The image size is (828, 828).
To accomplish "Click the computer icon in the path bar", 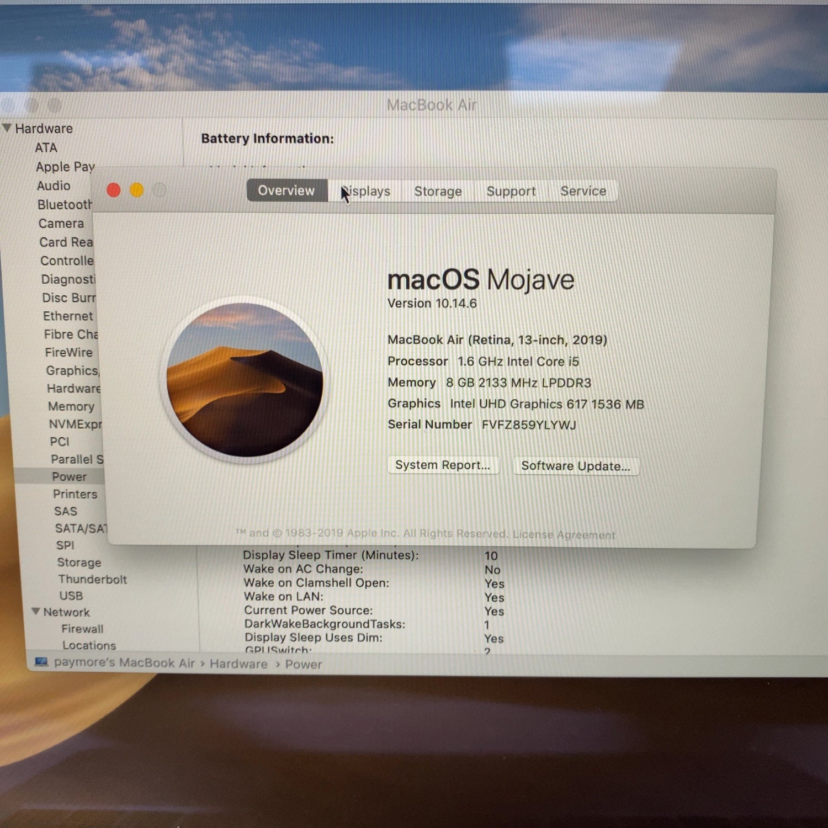I will pyautogui.click(x=41, y=662).
